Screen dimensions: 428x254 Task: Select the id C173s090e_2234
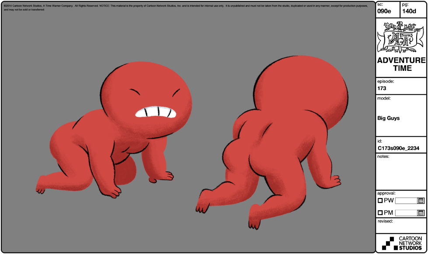point(398,148)
